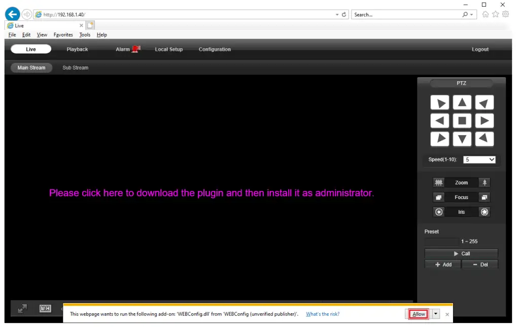Zoom in using the single-tree icon

point(485,182)
